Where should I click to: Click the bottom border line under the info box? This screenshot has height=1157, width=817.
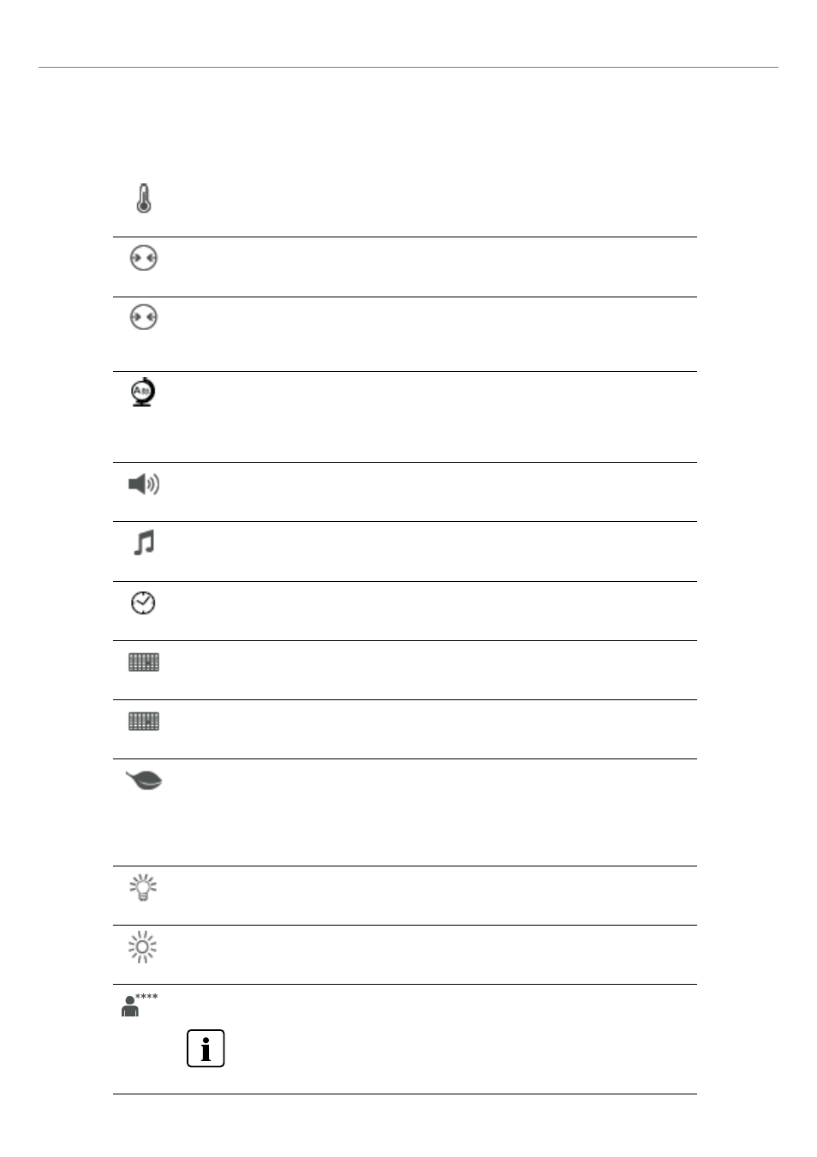(405, 1094)
